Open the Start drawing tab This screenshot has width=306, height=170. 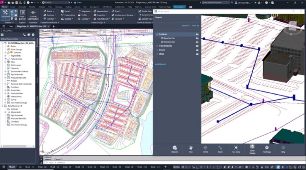pos(11,26)
